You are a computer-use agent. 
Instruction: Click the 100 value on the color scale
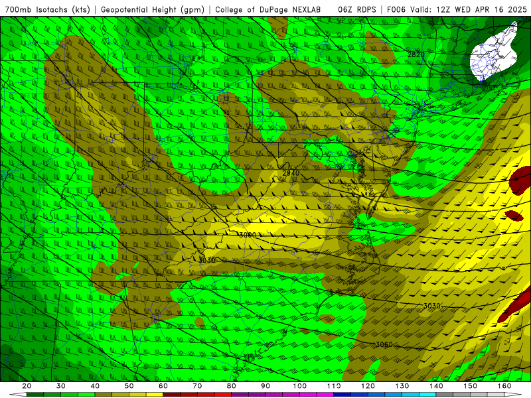[x=300, y=386]
